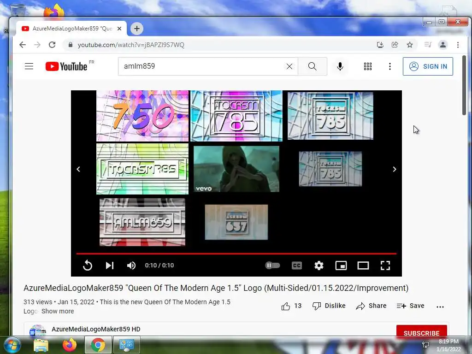Clear the search box with the X
The height and width of the screenshot is (354, 472).
tap(289, 66)
